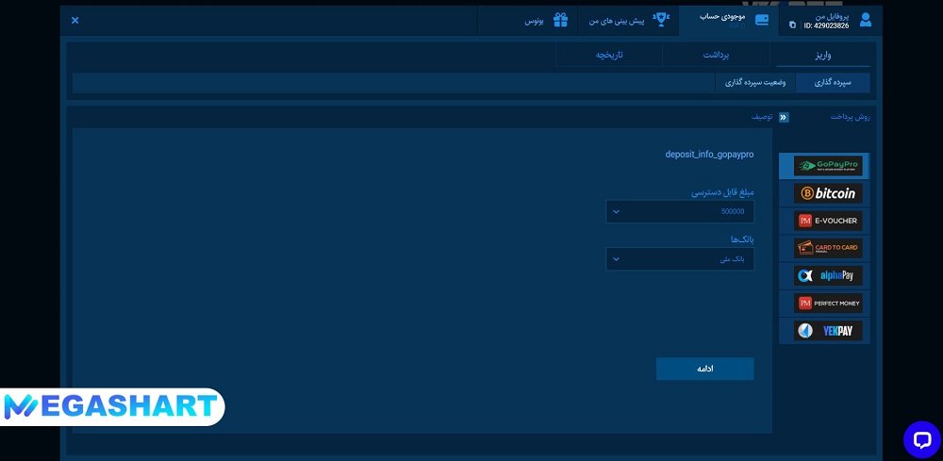
Task: Select the E-Voucher payment option
Action: coord(827,221)
